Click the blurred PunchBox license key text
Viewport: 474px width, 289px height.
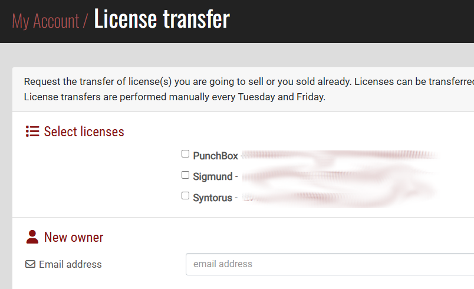point(340,155)
